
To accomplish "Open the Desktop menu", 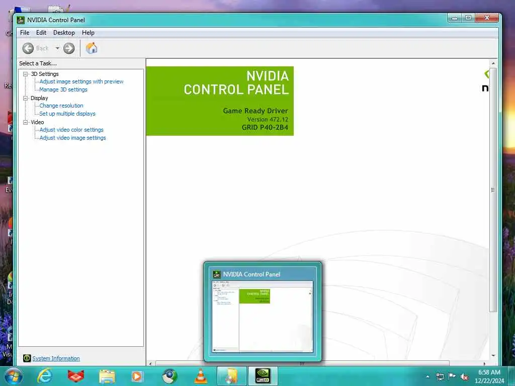I will pos(64,33).
